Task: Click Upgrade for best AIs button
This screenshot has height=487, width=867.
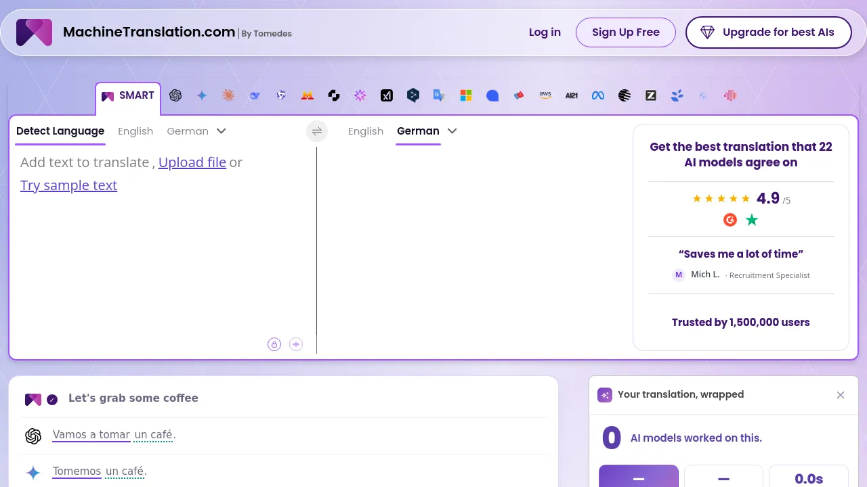Action: point(769,32)
